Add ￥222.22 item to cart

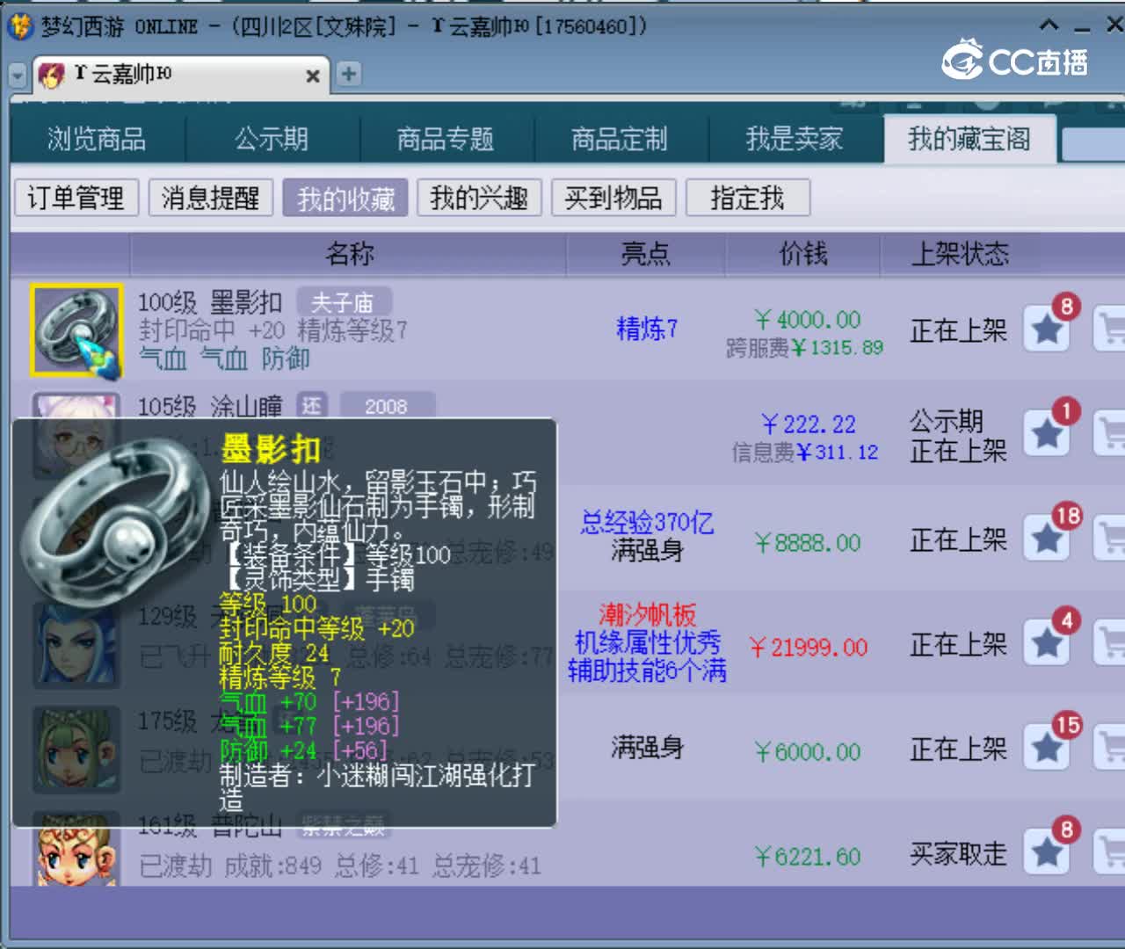[1109, 434]
